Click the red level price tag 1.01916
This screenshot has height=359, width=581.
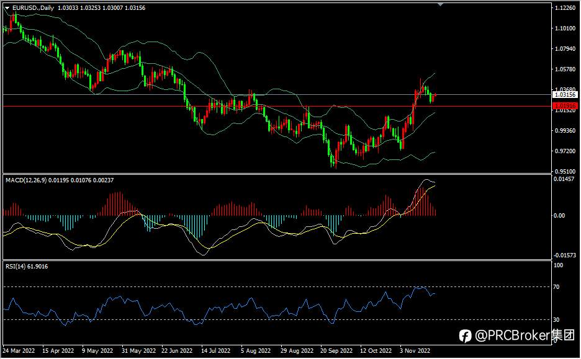click(x=565, y=106)
